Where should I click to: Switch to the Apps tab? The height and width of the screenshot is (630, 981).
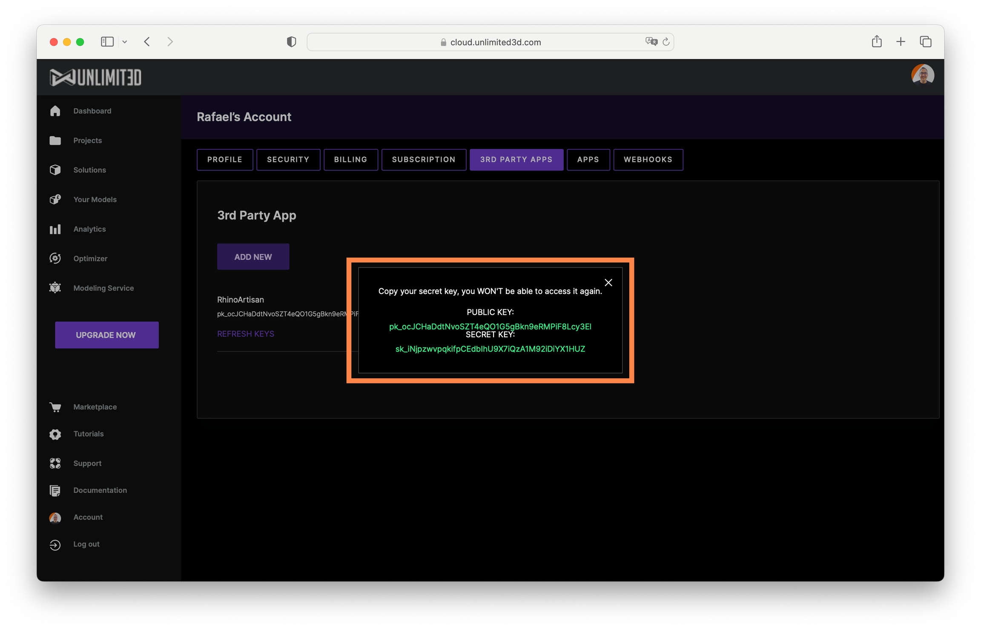click(x=588, y=159)
